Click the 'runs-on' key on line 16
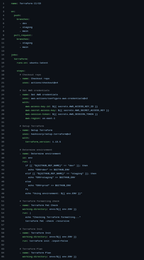 click(22, 63)
